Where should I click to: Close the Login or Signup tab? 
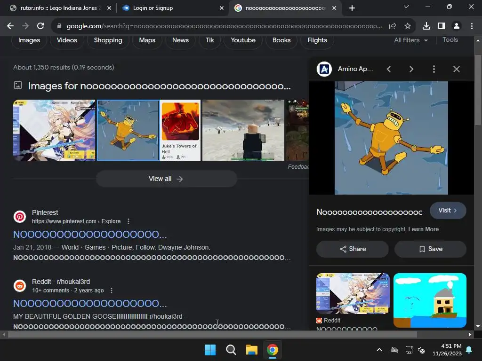222,8
